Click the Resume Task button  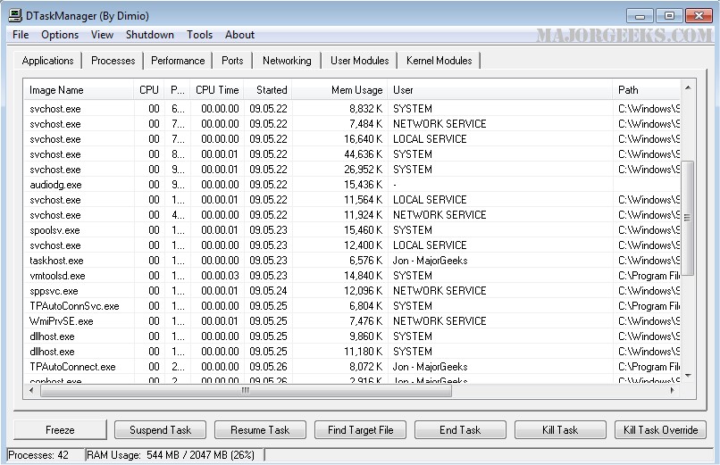coord(260,430)
